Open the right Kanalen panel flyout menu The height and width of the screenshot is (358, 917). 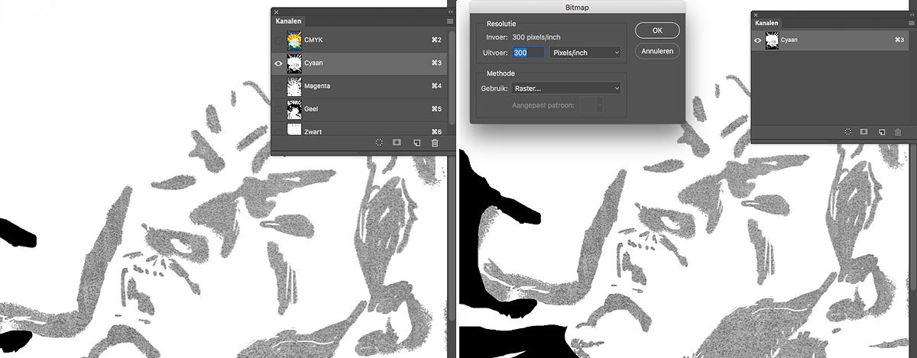point(911,24)
